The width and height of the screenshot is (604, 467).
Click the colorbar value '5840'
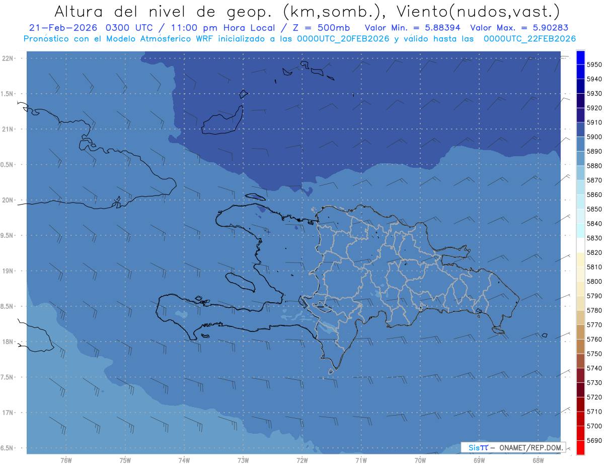point(594,224)
